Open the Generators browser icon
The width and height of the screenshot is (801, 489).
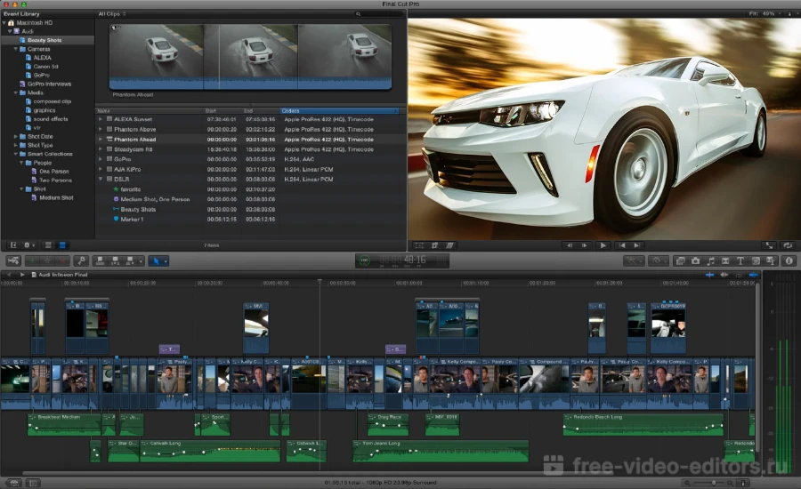[756, 261]
